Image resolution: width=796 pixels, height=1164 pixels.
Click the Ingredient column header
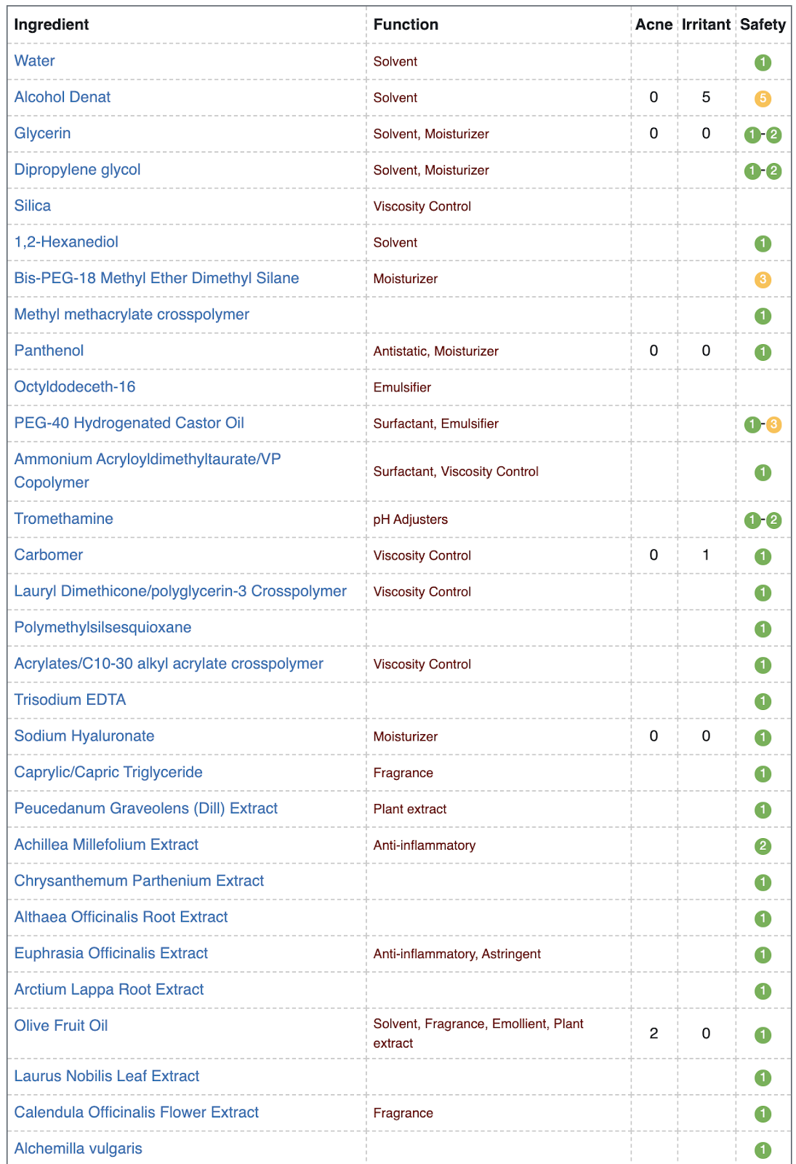pyautogui.click(x=52, y=25)
